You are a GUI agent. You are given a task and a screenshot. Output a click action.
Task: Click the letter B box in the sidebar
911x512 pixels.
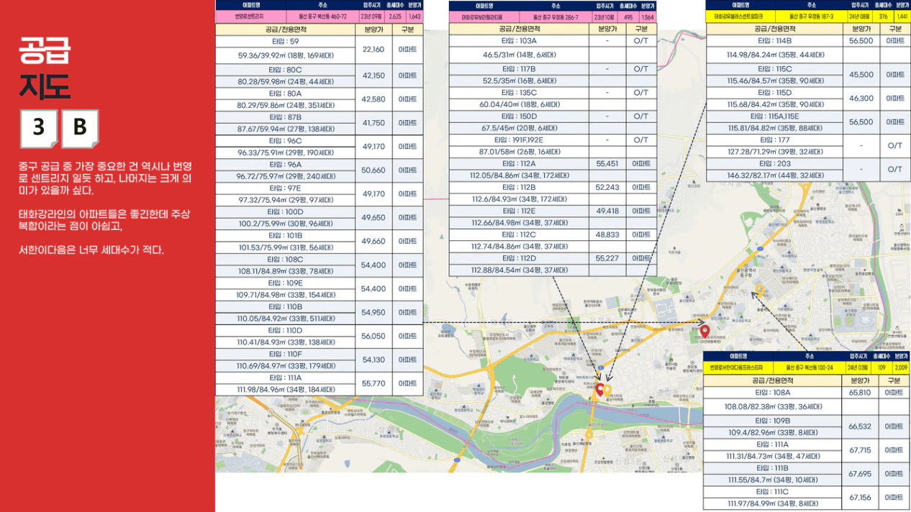79,128
